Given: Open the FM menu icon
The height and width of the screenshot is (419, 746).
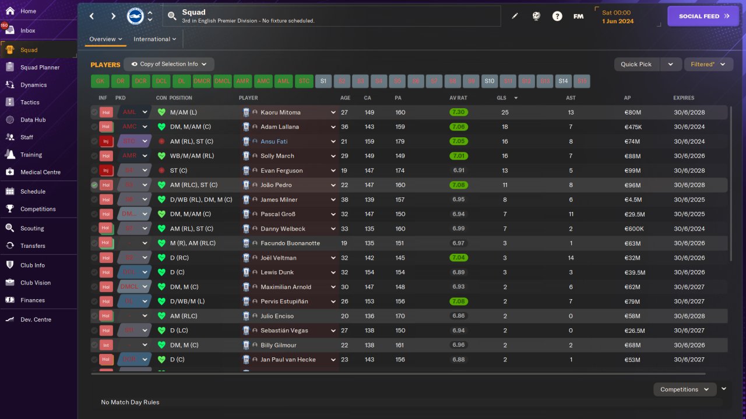Looking at the screenshot, I should (578, 16).
